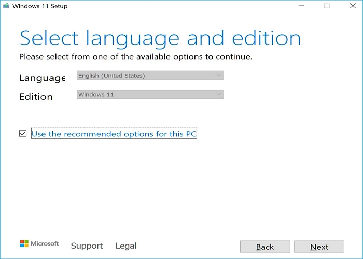Click the 'Please select from one' instruction text

(136, 56)
